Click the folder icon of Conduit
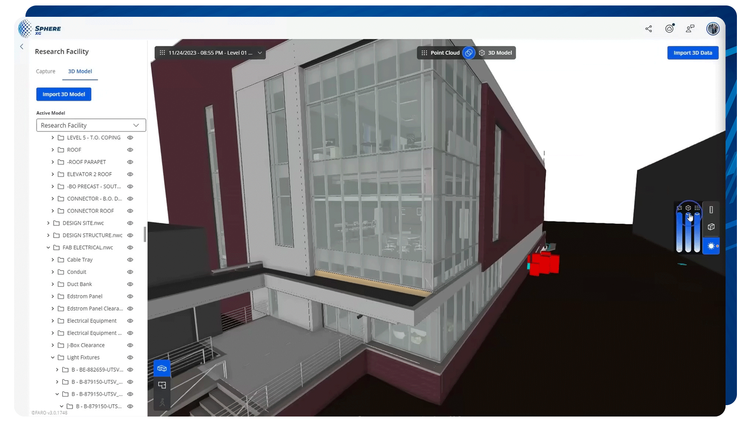Viewport: 751px width, 422px height. [61, 272]
